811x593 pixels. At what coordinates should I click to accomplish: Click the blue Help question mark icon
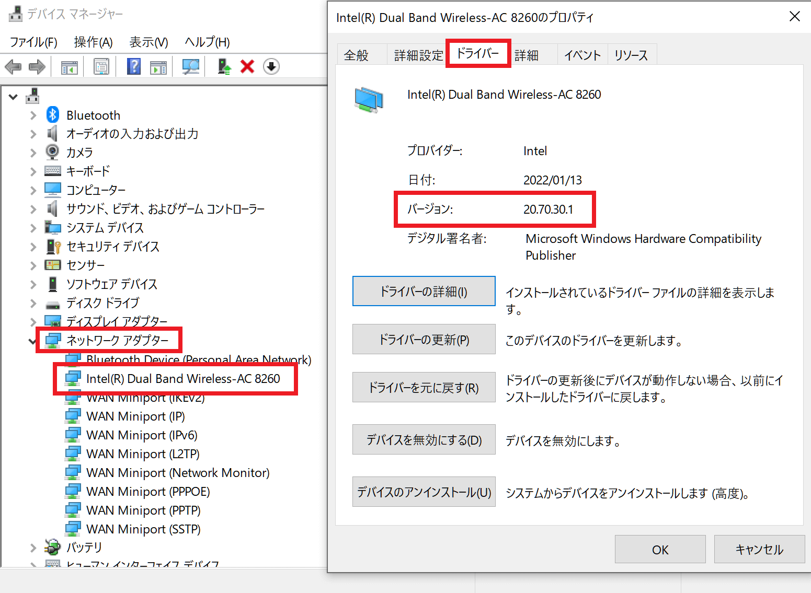click(x=134, y=66)
